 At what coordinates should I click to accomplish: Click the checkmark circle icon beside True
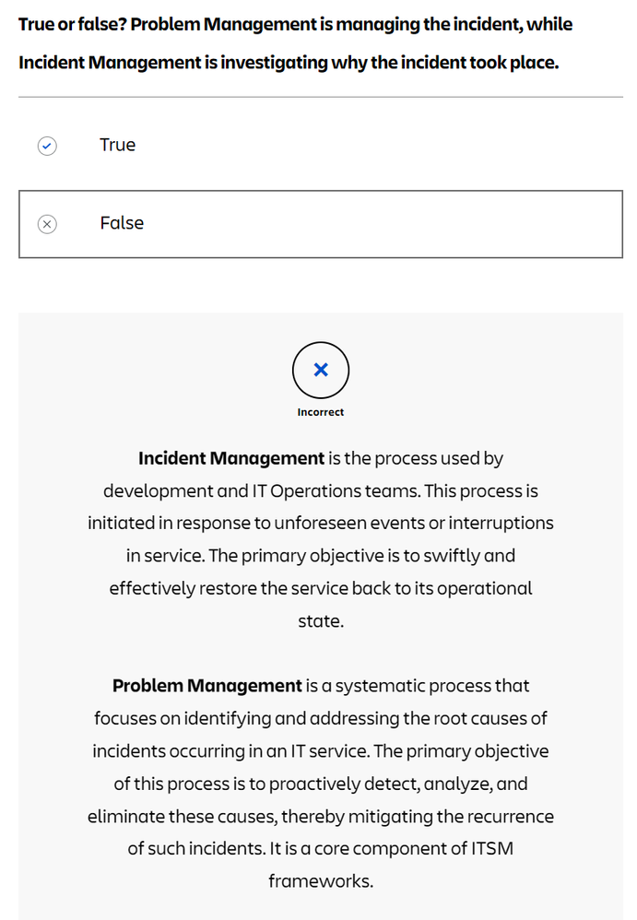47,146
